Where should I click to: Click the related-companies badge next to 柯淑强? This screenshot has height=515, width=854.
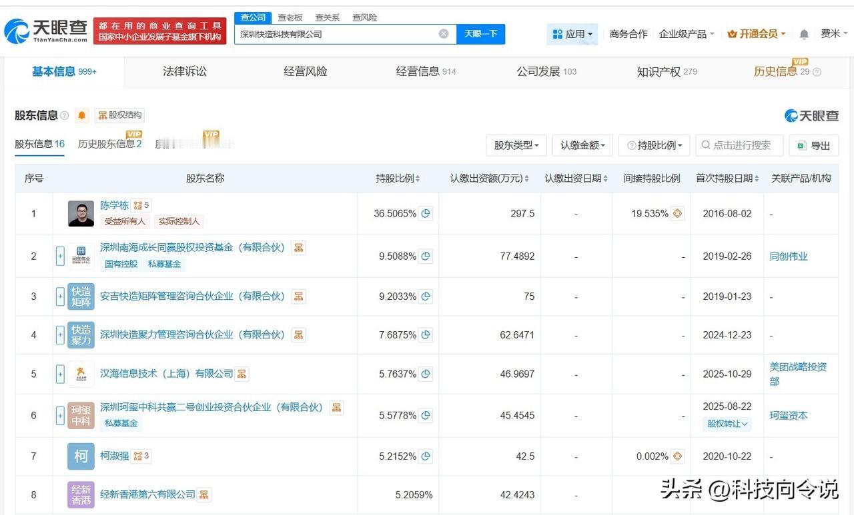coord(141,456)
